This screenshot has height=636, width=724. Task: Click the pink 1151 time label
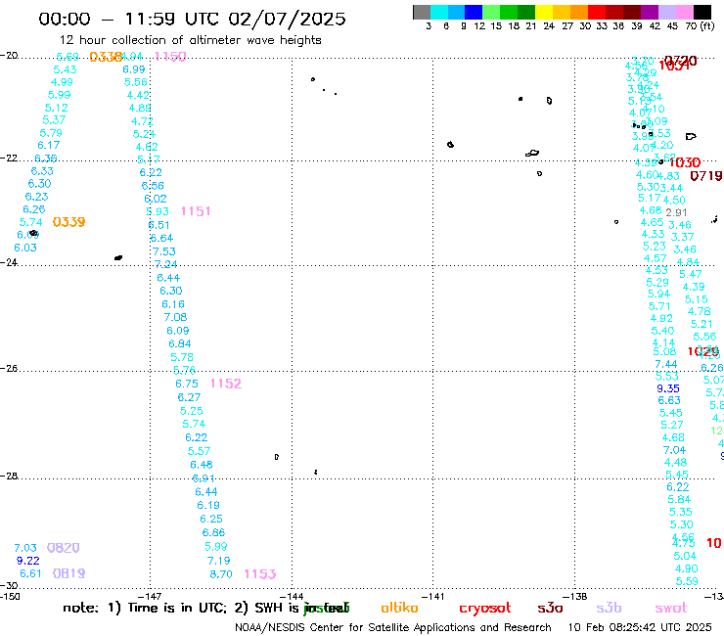[x=196, y=211]
